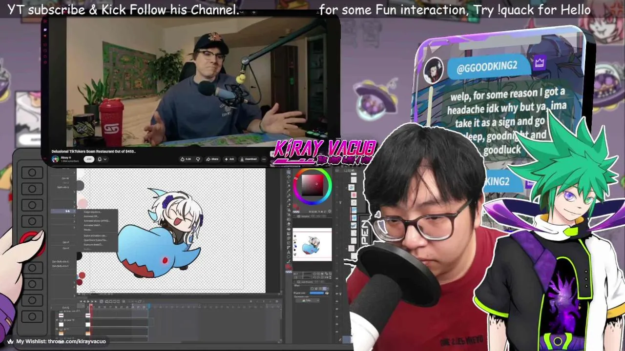625x351 pixels.
Task: Click the Sub View shark character thumbnail
Action: pyautogui.click(x=312, y=244)
